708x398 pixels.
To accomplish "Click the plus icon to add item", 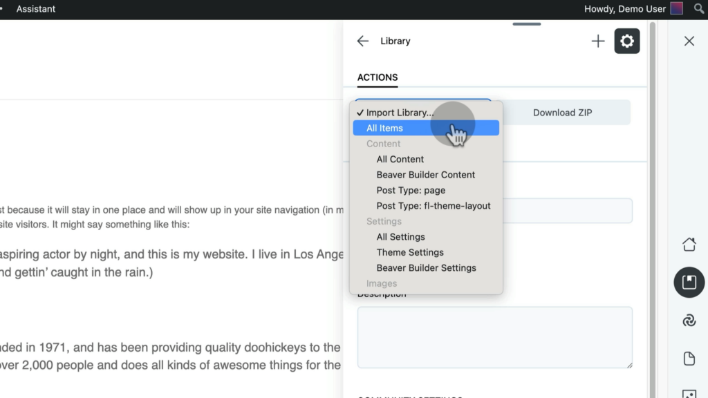I will click(x=598, y=41).
